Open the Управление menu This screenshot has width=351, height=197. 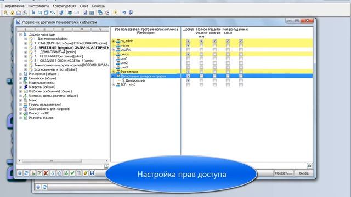15,6
